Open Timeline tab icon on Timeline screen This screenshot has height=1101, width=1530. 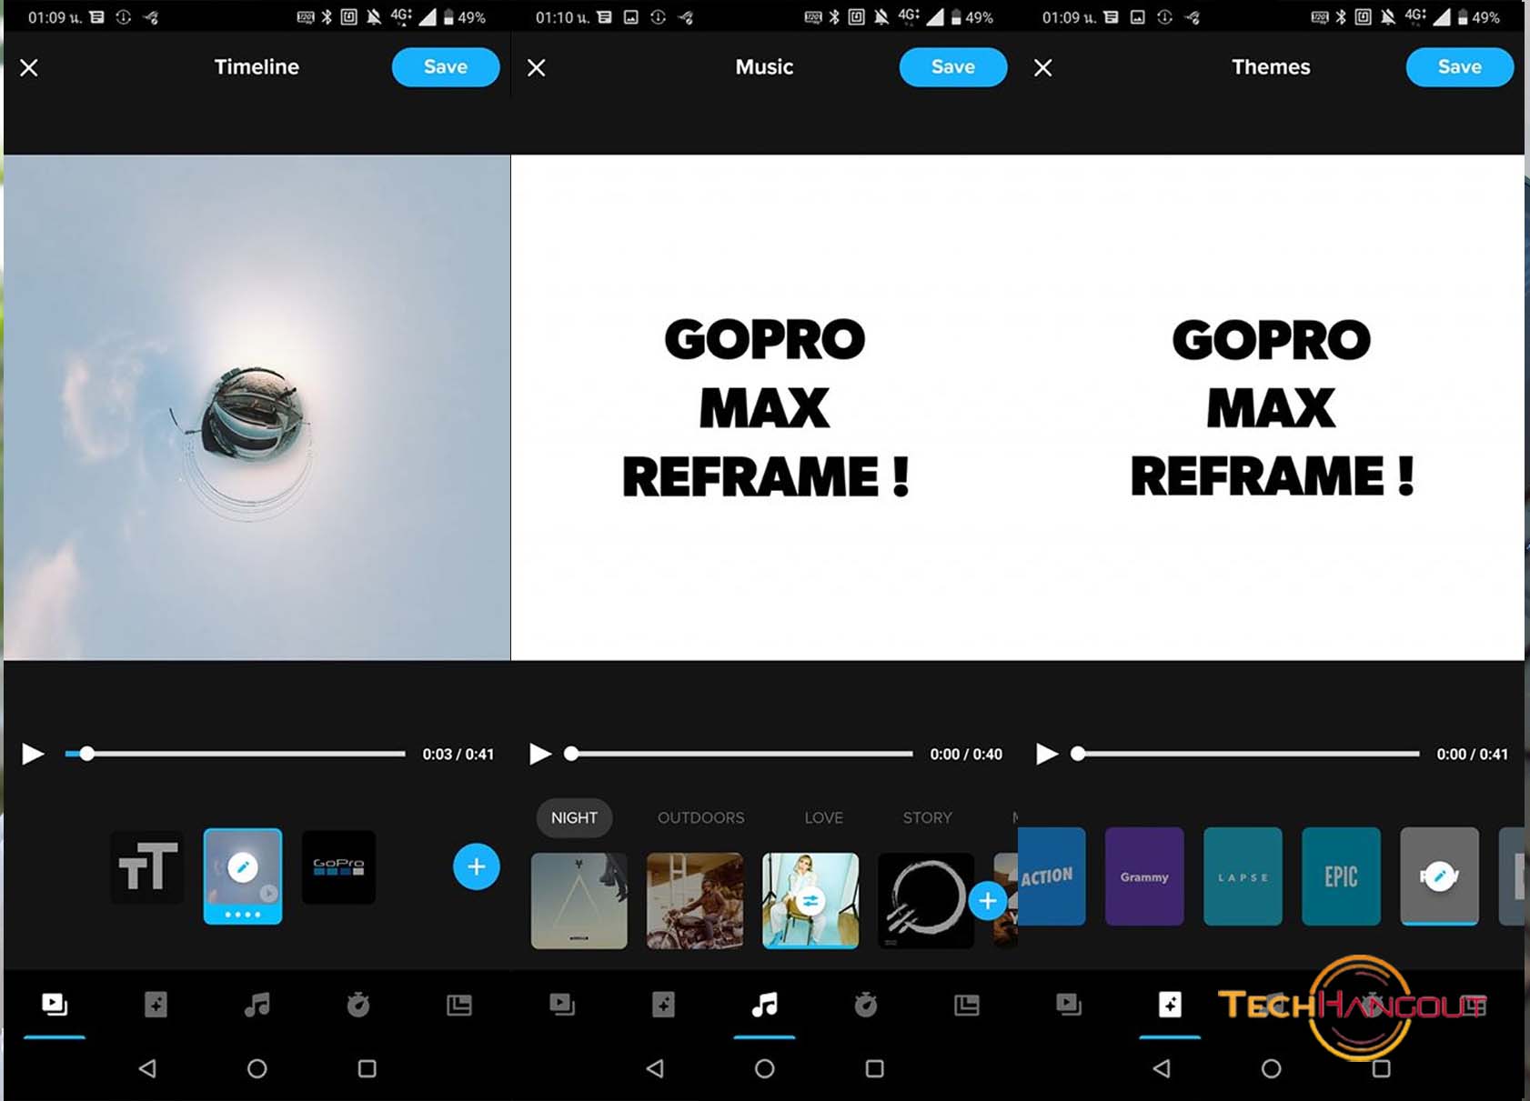(55, 1005)
